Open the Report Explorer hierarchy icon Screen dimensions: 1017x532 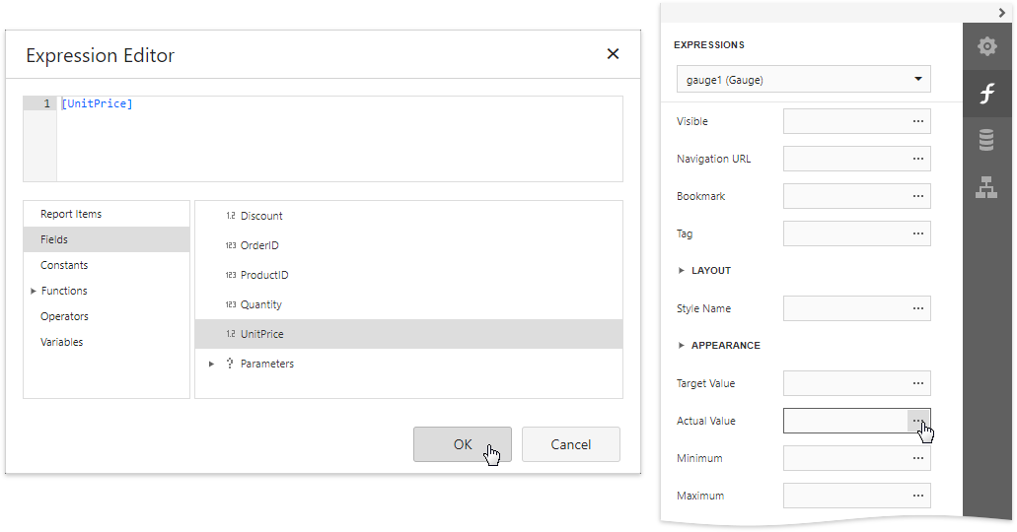pyautogui.click(x=986, y=187)
